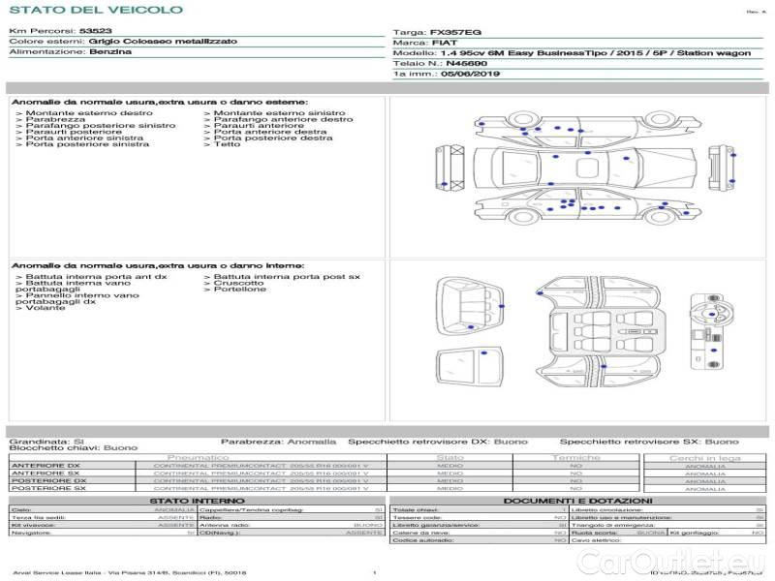Click the steering wheel damage marker dot
This screenshot has height=581, width=775.
click(x=711, y=314)
